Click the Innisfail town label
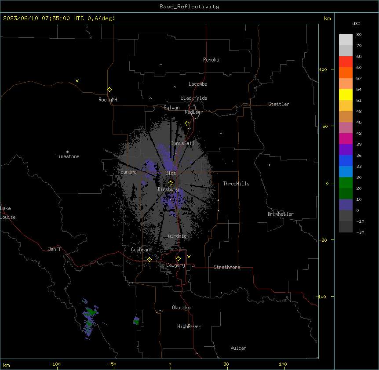This screenshot has height=370, width=379. click(182, 143)
